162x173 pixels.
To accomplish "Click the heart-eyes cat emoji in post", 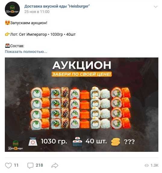I will coord(7,23).
